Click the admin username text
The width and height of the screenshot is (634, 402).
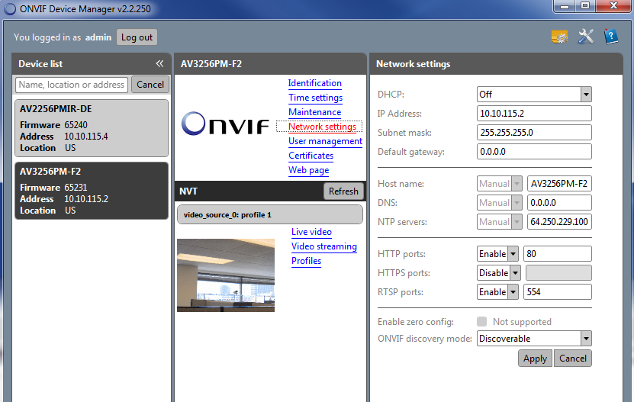(98, 37)
